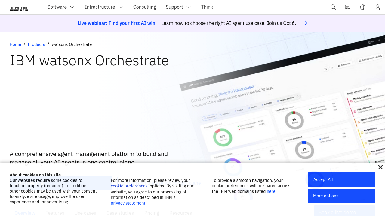Image resolution: width=385 pixels, height=216 pixels.
Task: Click the IBM watsonx Orchestrate heading
Action: 89,61
